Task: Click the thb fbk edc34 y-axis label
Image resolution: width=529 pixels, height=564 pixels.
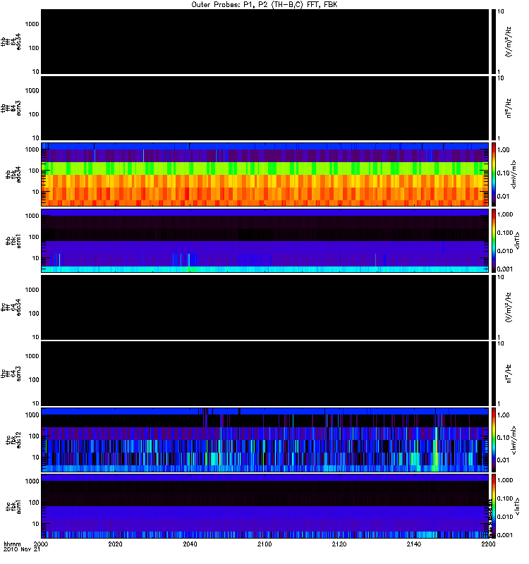Action: click(x=15, y=174)
